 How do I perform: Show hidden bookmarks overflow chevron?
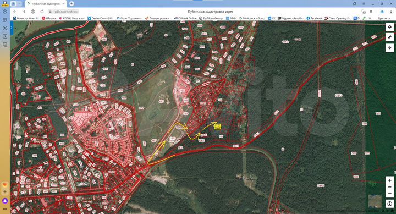tap(370, 18)
